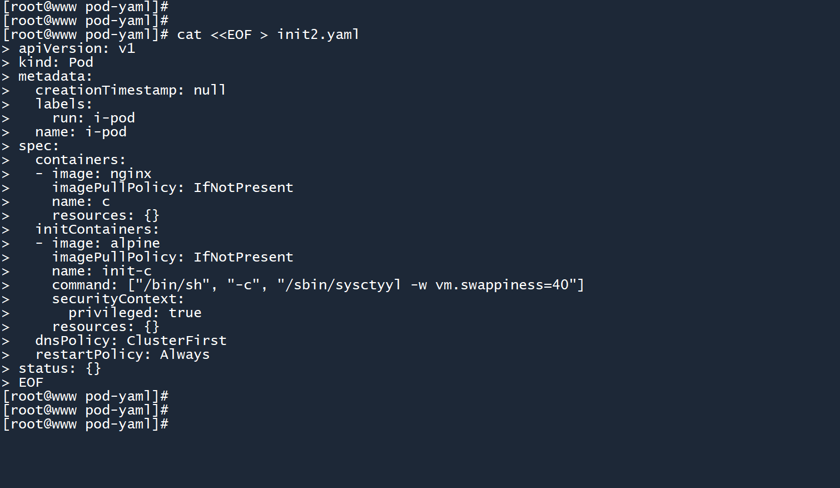The width and height of the screenshot is (840, 488).
Task: Click the "creationTimestamp: null" text
Action: pos(131,90)
